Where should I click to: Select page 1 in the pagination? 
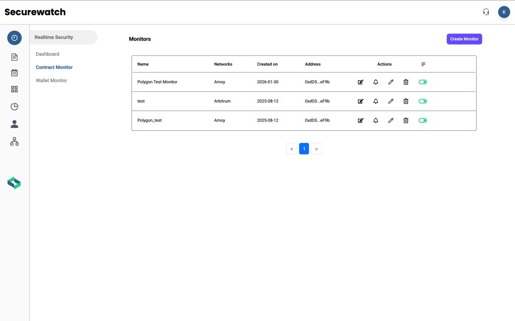[304, 149]
